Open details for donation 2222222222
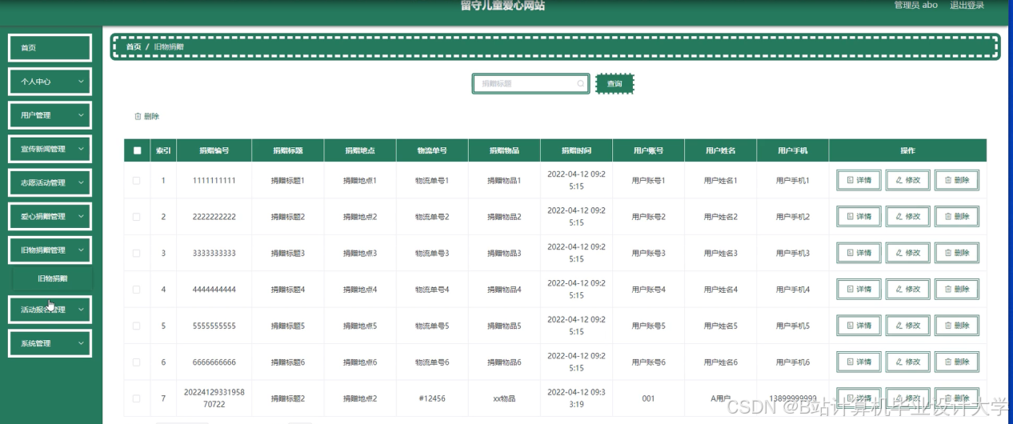 (859, 217)
